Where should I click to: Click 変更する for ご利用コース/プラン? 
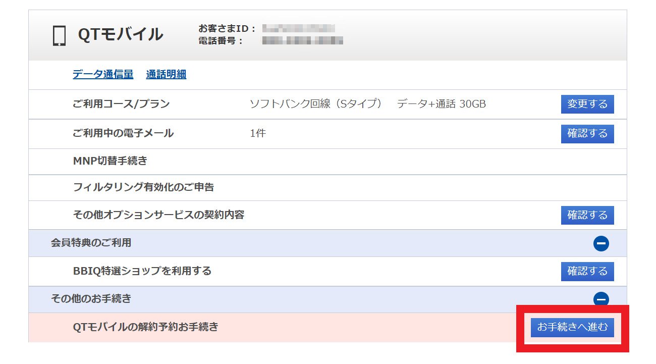(x=587, y=104)
